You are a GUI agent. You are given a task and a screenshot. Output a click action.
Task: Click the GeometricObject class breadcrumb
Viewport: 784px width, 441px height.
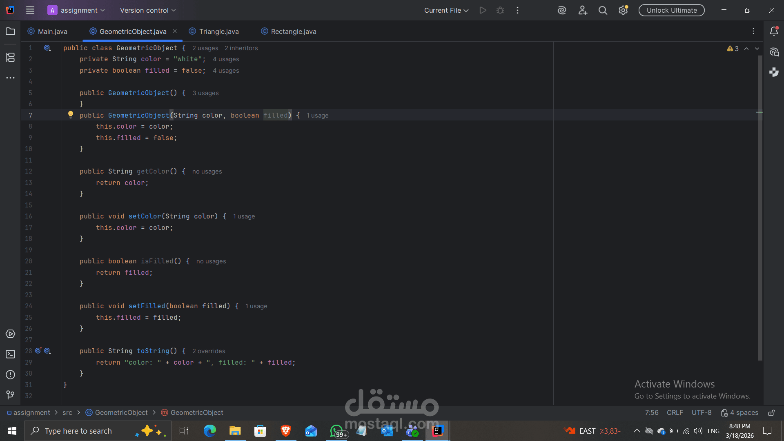coord(117,413)
